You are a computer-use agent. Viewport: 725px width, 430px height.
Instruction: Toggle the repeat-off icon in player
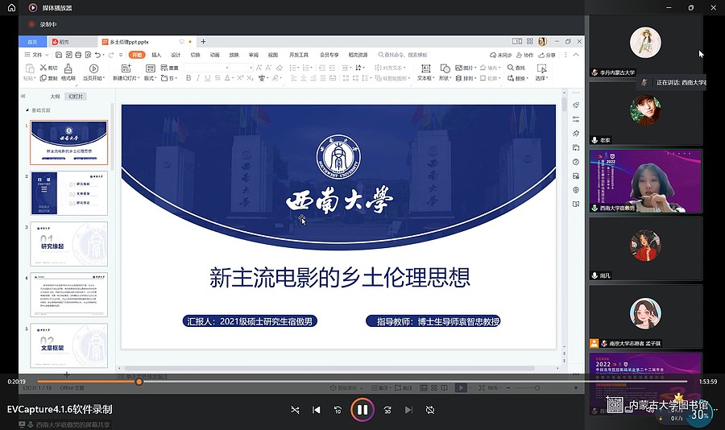(x=430, y=410)
